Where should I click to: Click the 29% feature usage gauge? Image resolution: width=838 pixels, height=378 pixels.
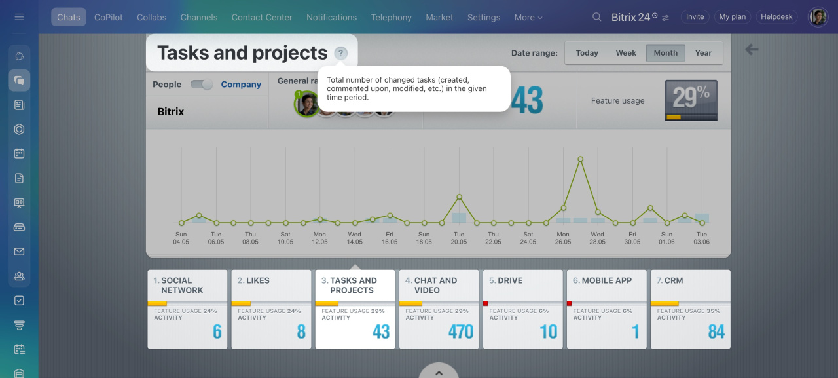point(691,100)
